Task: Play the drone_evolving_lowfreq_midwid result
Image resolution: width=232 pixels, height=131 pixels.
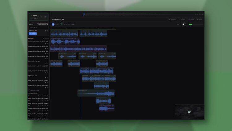Action: click(45, 68)
